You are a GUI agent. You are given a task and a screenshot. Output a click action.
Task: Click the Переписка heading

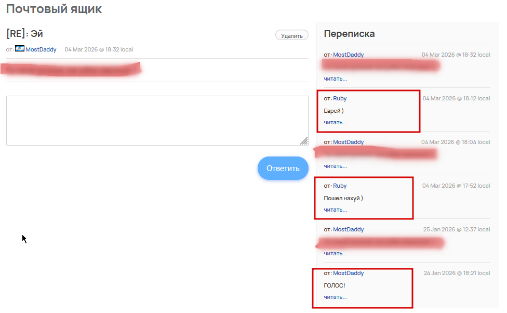coord(349,34)
